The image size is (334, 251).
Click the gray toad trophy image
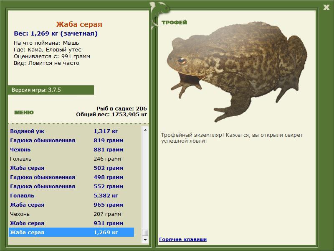(237, 71)
